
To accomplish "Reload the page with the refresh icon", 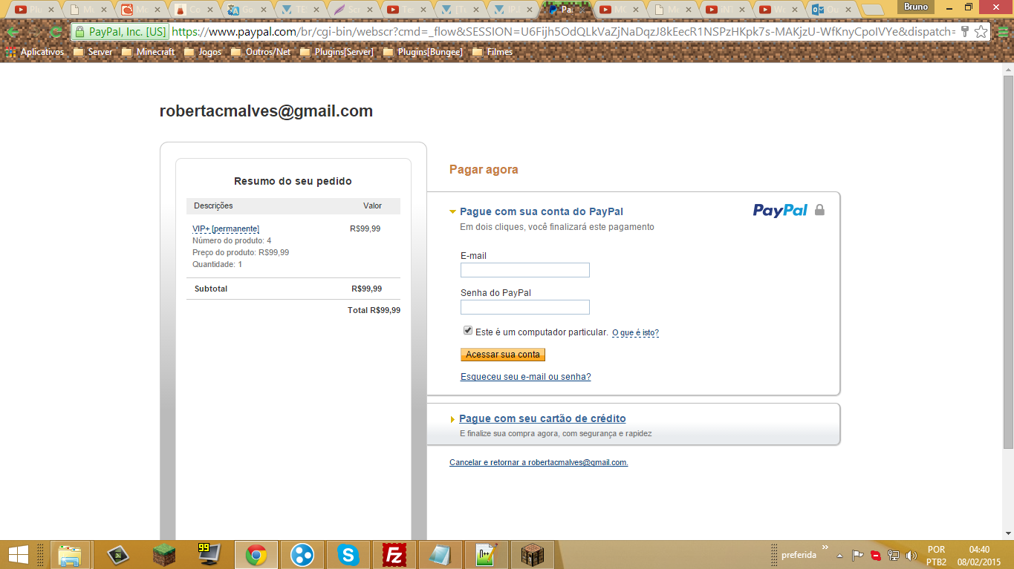I will 56,32.
